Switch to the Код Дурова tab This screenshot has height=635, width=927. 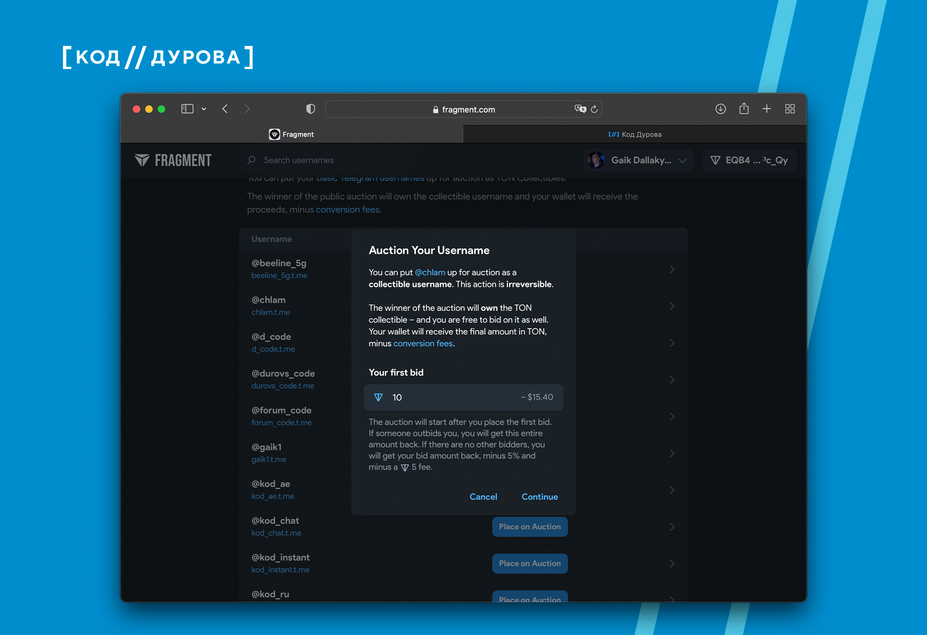pyautogui.click(x=635, y=134)
